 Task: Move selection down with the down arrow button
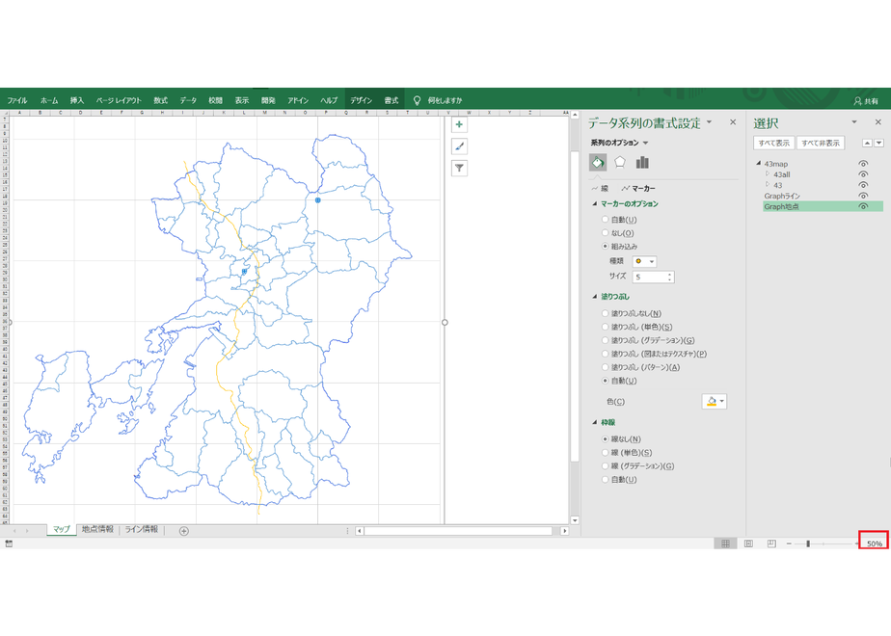(x=879, y=143)
